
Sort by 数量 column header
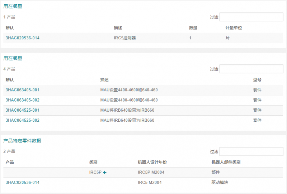(193, 28)
